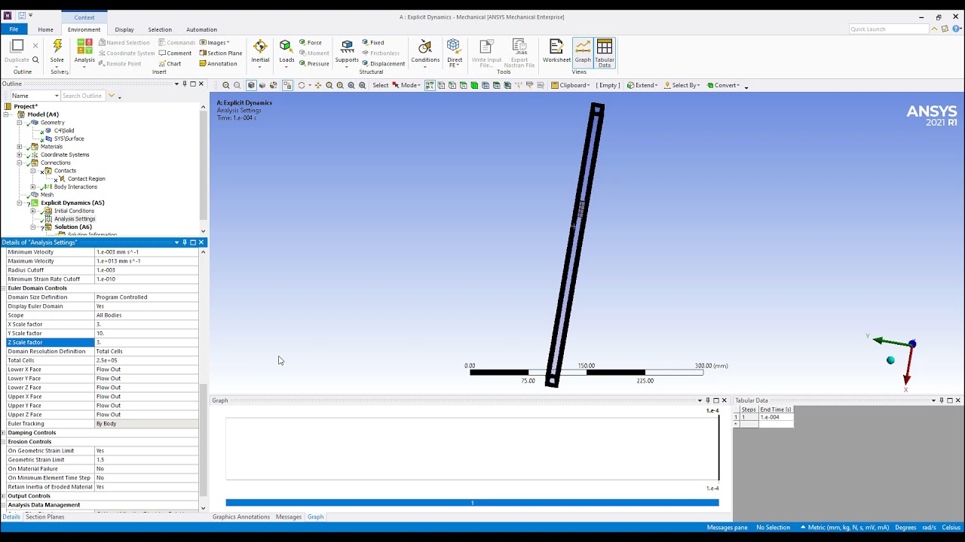Screen dimensions: 965x542
Task: Select the Rotate view tool
Action: point(302,85)
